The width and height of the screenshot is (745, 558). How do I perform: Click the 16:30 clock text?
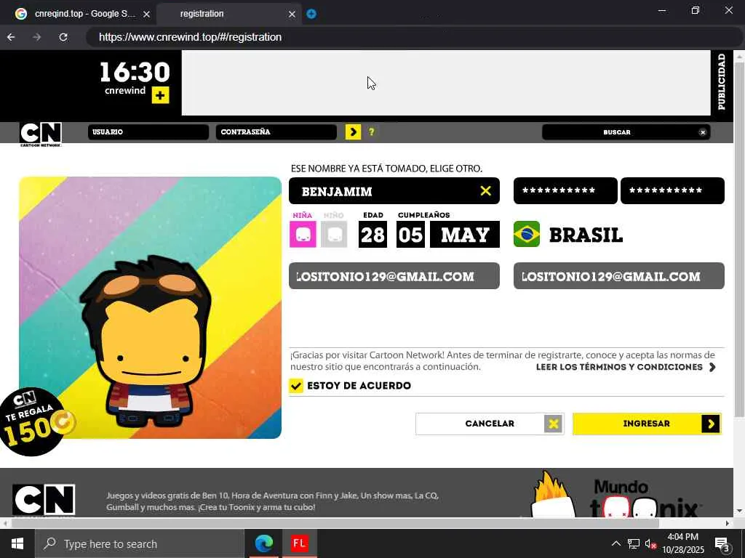(x=135, y=72)
